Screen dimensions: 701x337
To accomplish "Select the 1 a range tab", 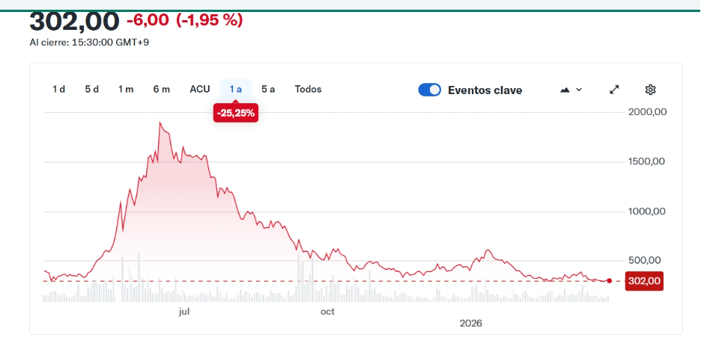I will point(235,89).
